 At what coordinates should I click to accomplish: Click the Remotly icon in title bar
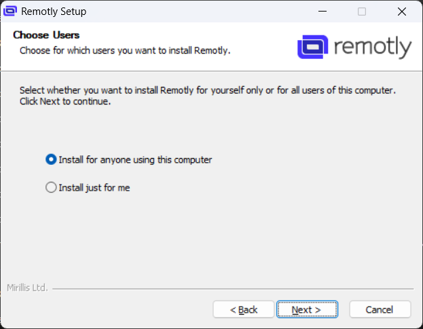click(11, 12)
